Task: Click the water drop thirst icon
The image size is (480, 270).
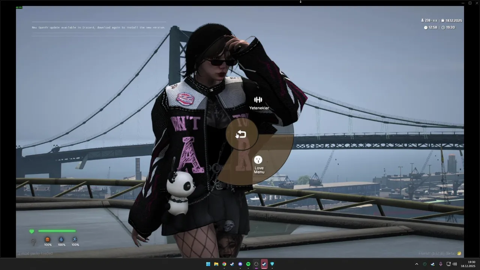Action: pos(61,239)
